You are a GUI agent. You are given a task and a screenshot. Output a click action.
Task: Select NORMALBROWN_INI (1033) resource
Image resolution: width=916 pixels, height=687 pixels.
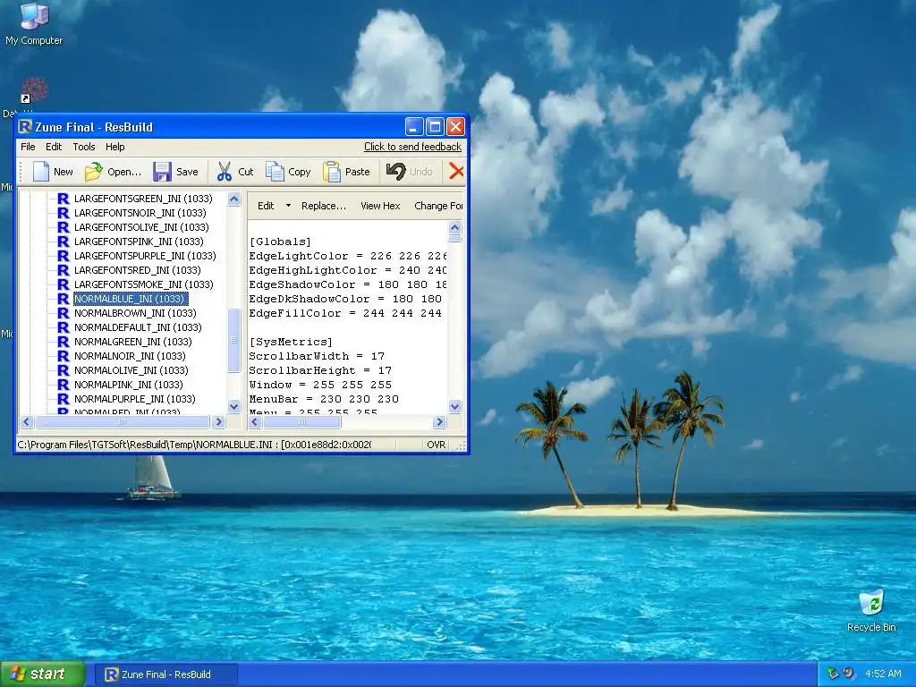[135, 313]
